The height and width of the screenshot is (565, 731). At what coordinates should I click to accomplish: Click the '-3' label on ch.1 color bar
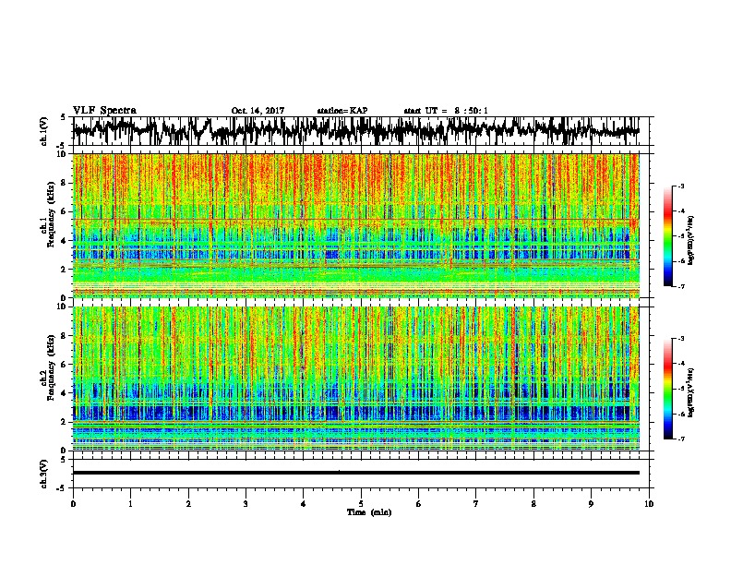(x=681, y=186)
